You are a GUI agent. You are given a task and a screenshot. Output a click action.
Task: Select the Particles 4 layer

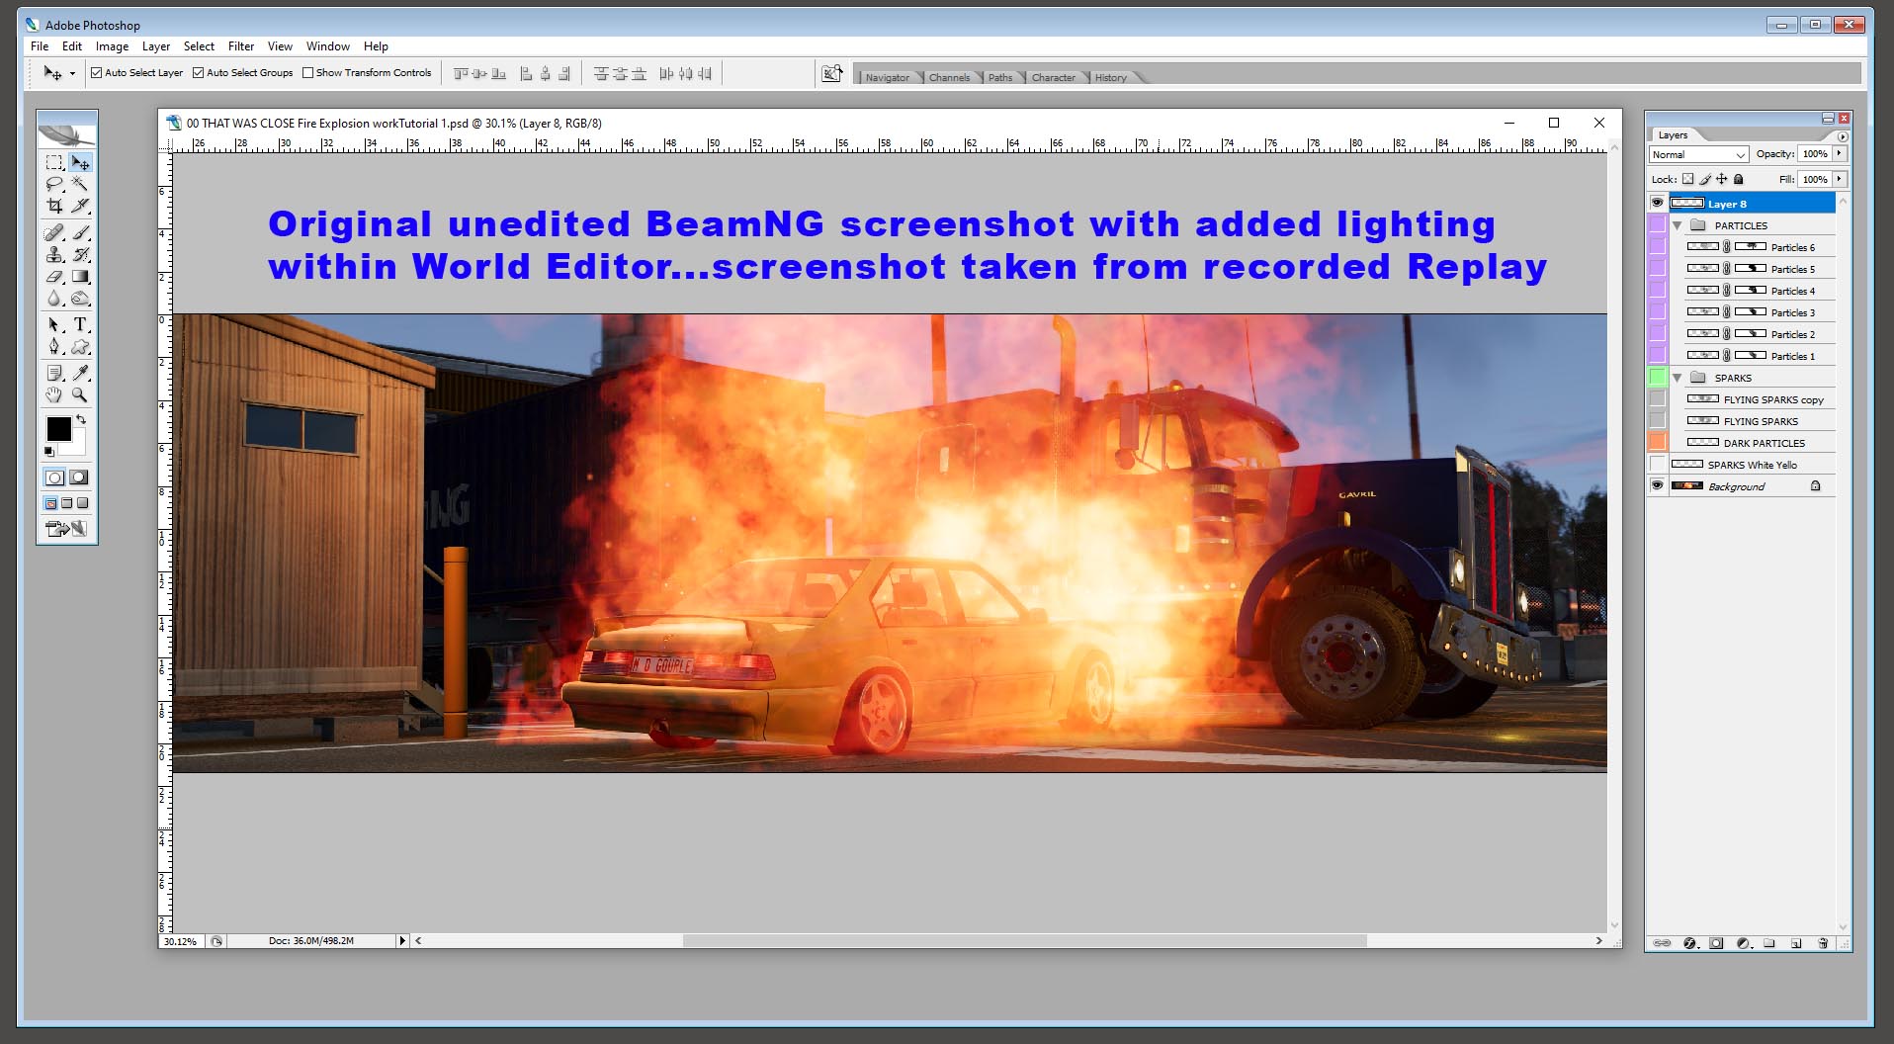tap(1760, 291)
